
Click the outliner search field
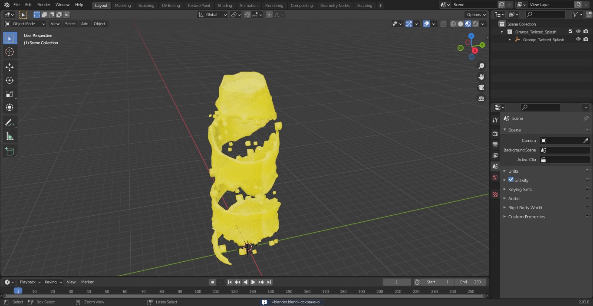tap(545, 14)
